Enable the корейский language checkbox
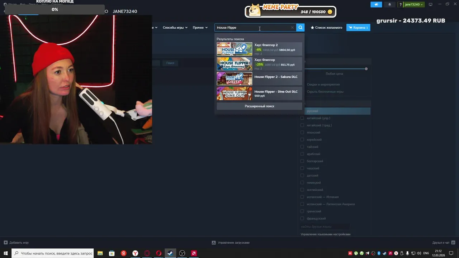 coord(302,140)
